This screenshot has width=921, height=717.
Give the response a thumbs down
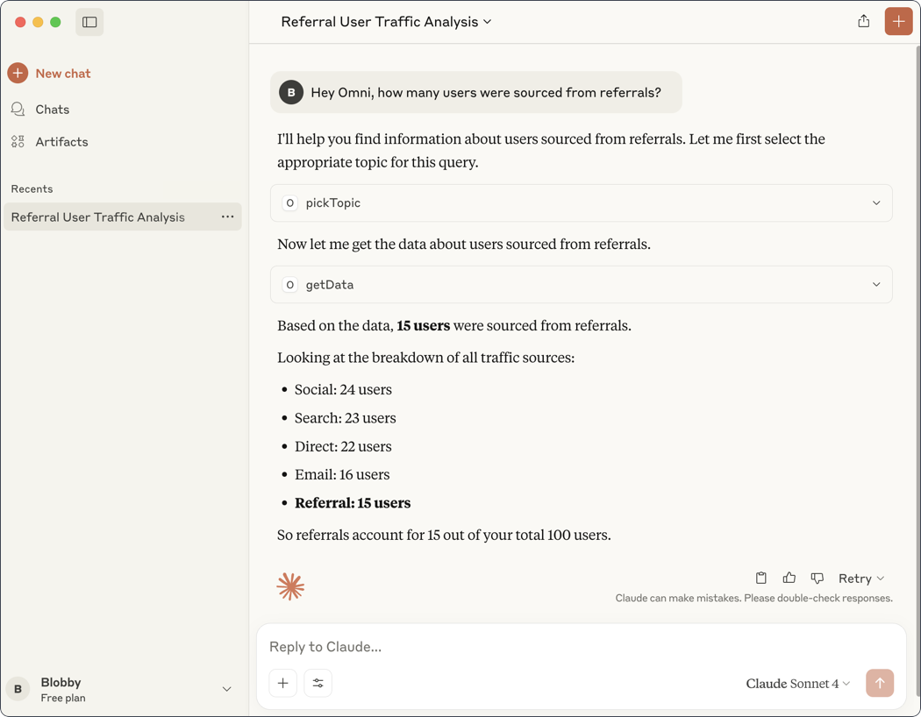coord(817,578)
